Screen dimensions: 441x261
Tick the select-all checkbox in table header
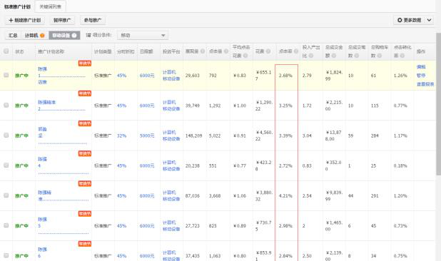pos(6,51)
